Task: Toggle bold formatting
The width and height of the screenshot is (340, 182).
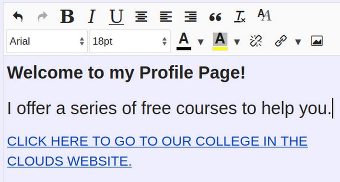Action: [67, 16]
